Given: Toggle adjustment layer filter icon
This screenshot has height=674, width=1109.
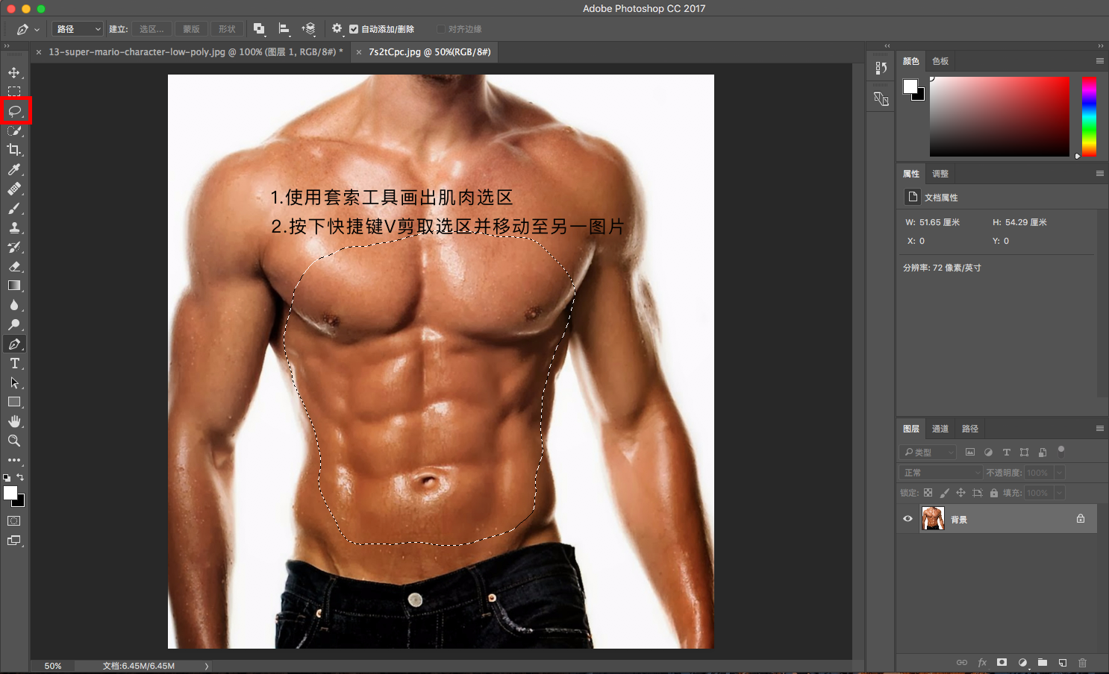Looking at the screenshot, I should 988,452.
